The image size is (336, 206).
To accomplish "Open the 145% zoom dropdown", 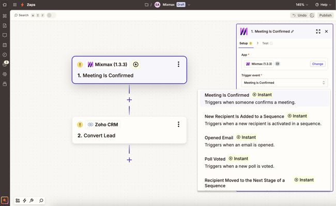I will [x=302, y=5].
